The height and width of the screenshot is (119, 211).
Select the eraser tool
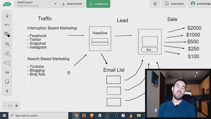pos(7,54)
